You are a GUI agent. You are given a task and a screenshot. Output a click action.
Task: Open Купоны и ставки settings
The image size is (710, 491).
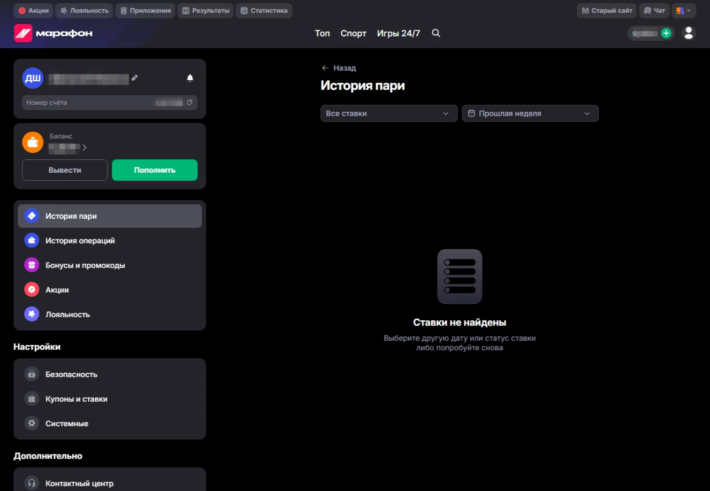coord(110,399)
